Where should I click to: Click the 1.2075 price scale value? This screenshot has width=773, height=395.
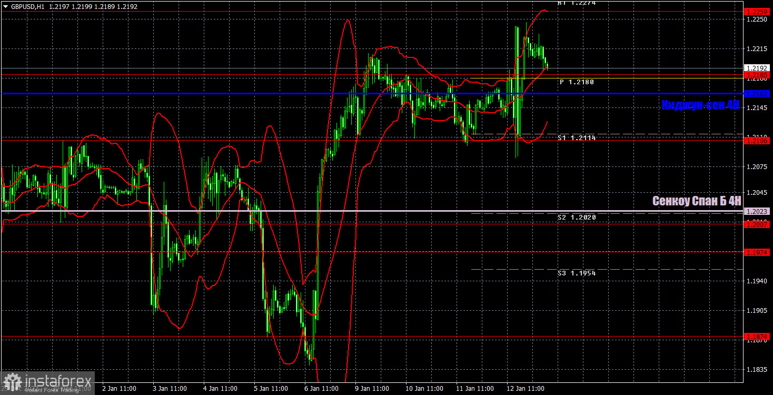point(757,167)
